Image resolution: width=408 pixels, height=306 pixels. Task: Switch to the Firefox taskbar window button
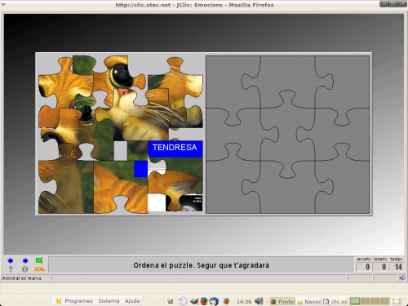point(282,301)
